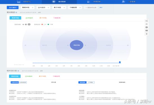This screenshot has height=105, width=154.
Task: Click the central 青果学院 bubble in the graph
Action: click(x=77, y=45)
